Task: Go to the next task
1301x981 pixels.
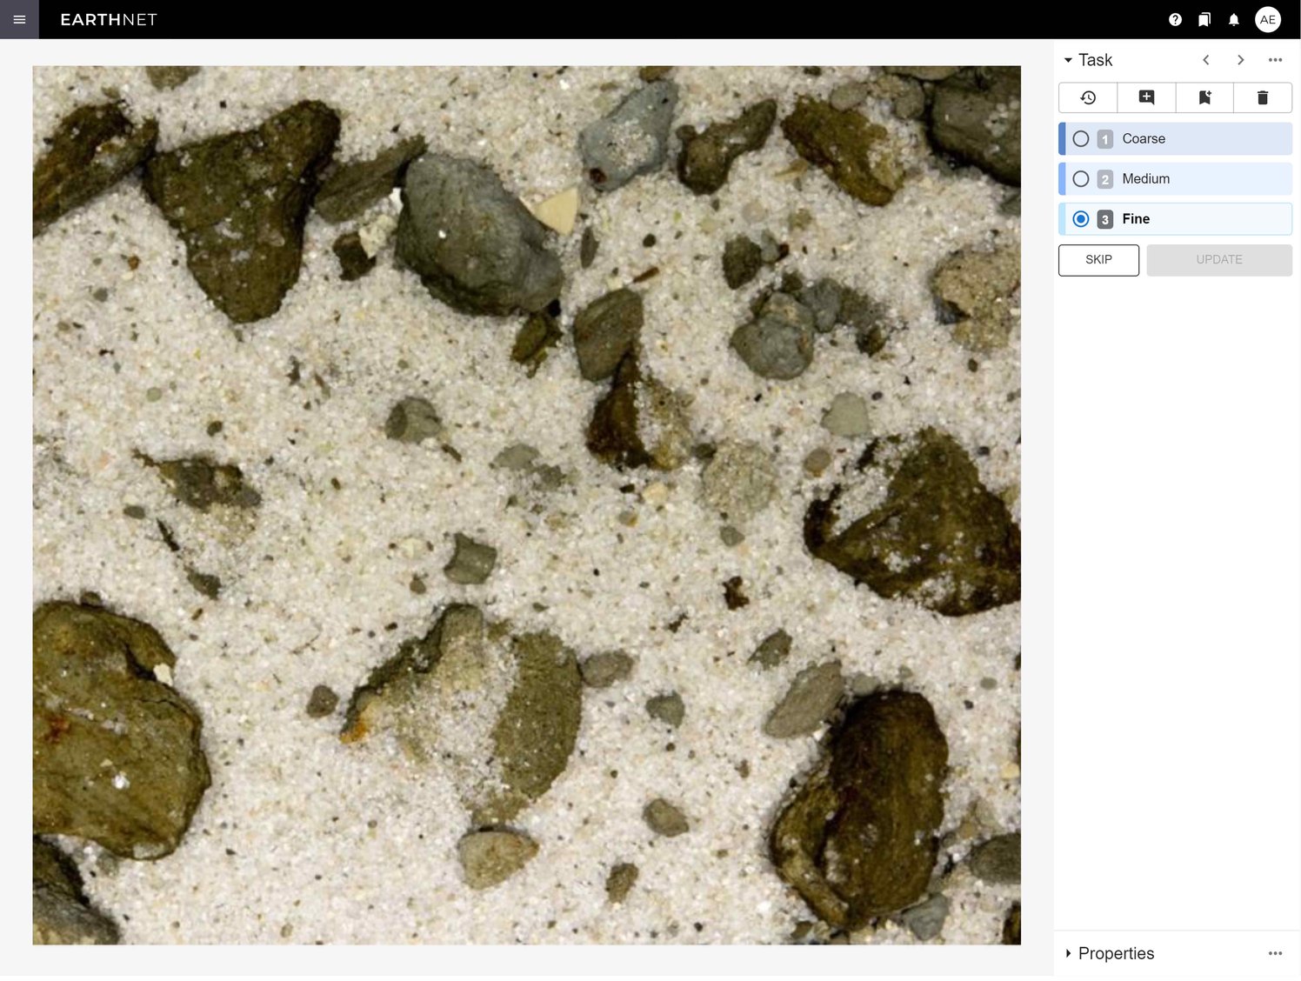Action: coord(1241,60)
